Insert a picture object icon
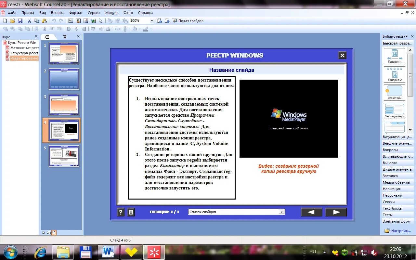 pos(86,21)
